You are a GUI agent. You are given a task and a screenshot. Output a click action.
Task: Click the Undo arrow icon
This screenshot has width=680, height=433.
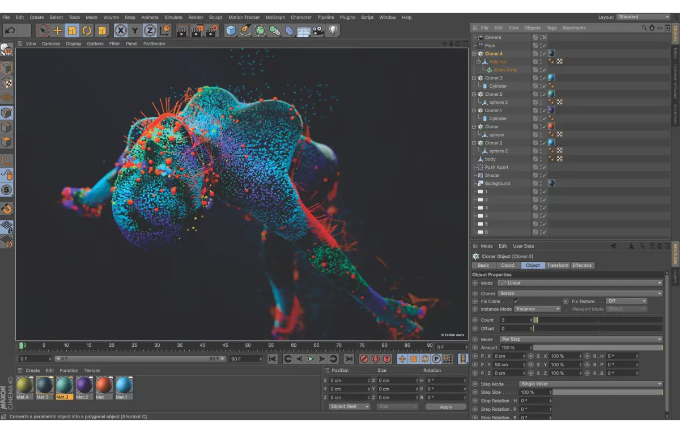pos(10,31)
